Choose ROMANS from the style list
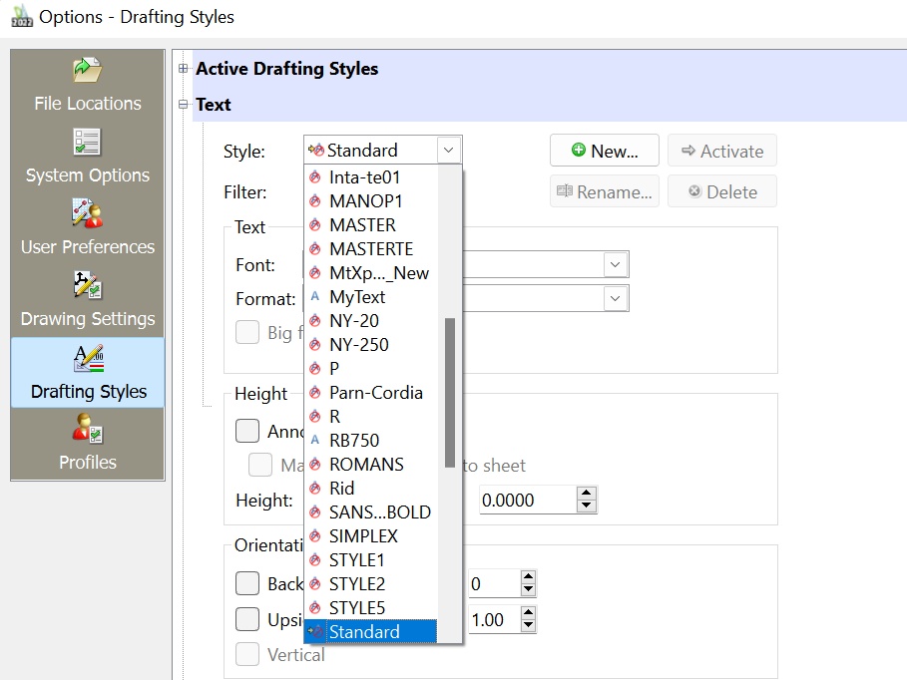Viewport: 907px width, 680px height. [x=366, y=465]
